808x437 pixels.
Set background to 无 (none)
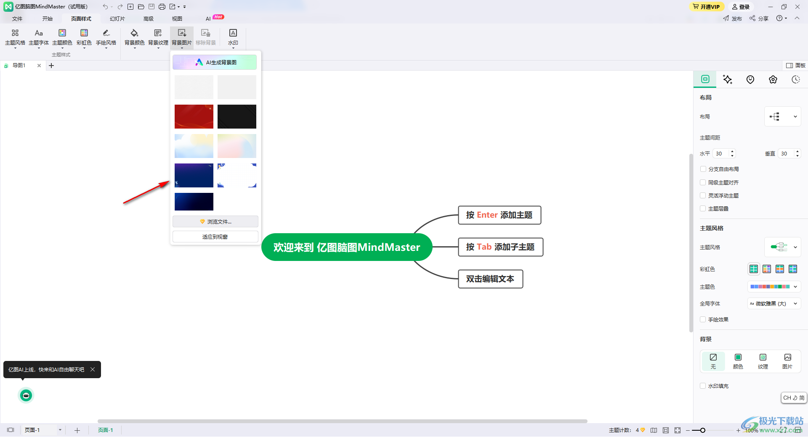(x=713, y=361)
